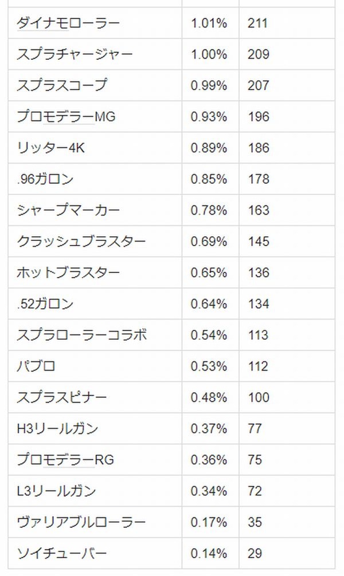Select the リッター4K table entry
Viewport: 344px width, 576px height.
point(51,148)
